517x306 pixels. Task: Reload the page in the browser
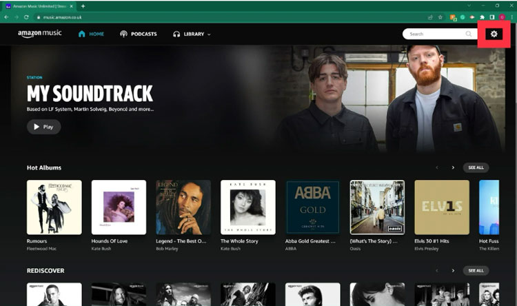(x=26, y=17)
